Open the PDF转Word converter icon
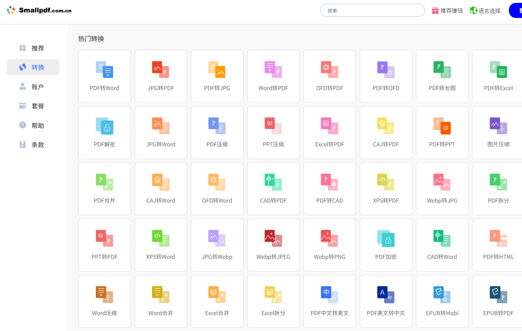522x331 pixels. 104,70
